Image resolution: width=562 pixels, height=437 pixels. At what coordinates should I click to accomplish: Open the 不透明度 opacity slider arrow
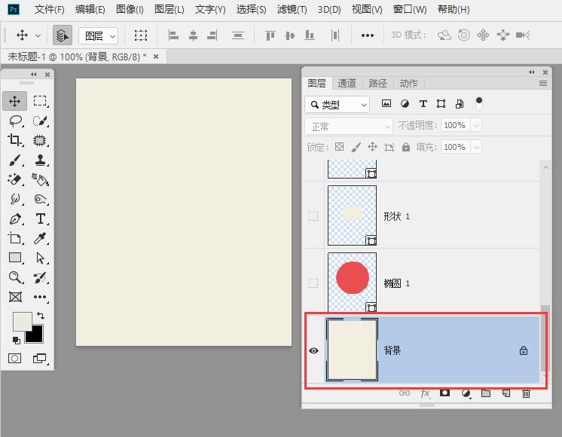pos(476,126)
